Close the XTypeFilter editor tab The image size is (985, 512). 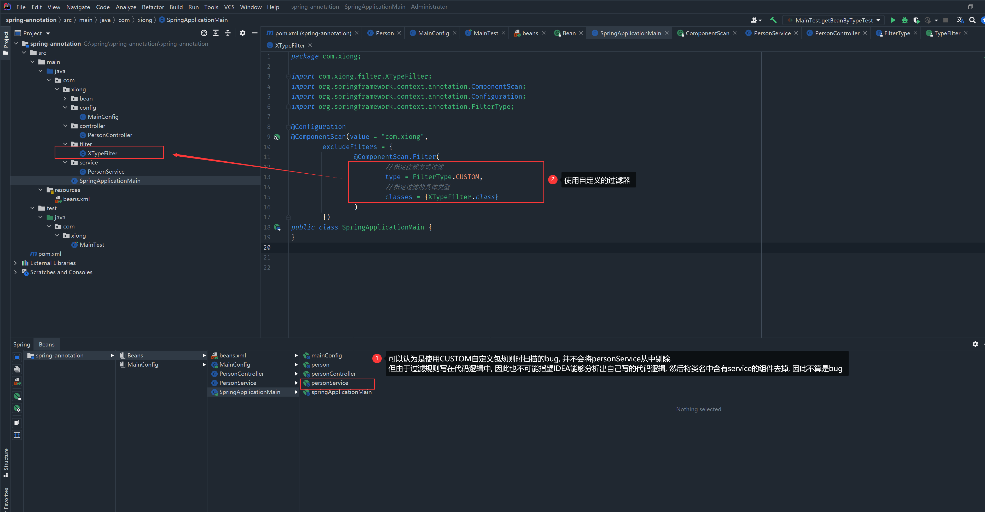pyautogui.click(x=310, y=45)
